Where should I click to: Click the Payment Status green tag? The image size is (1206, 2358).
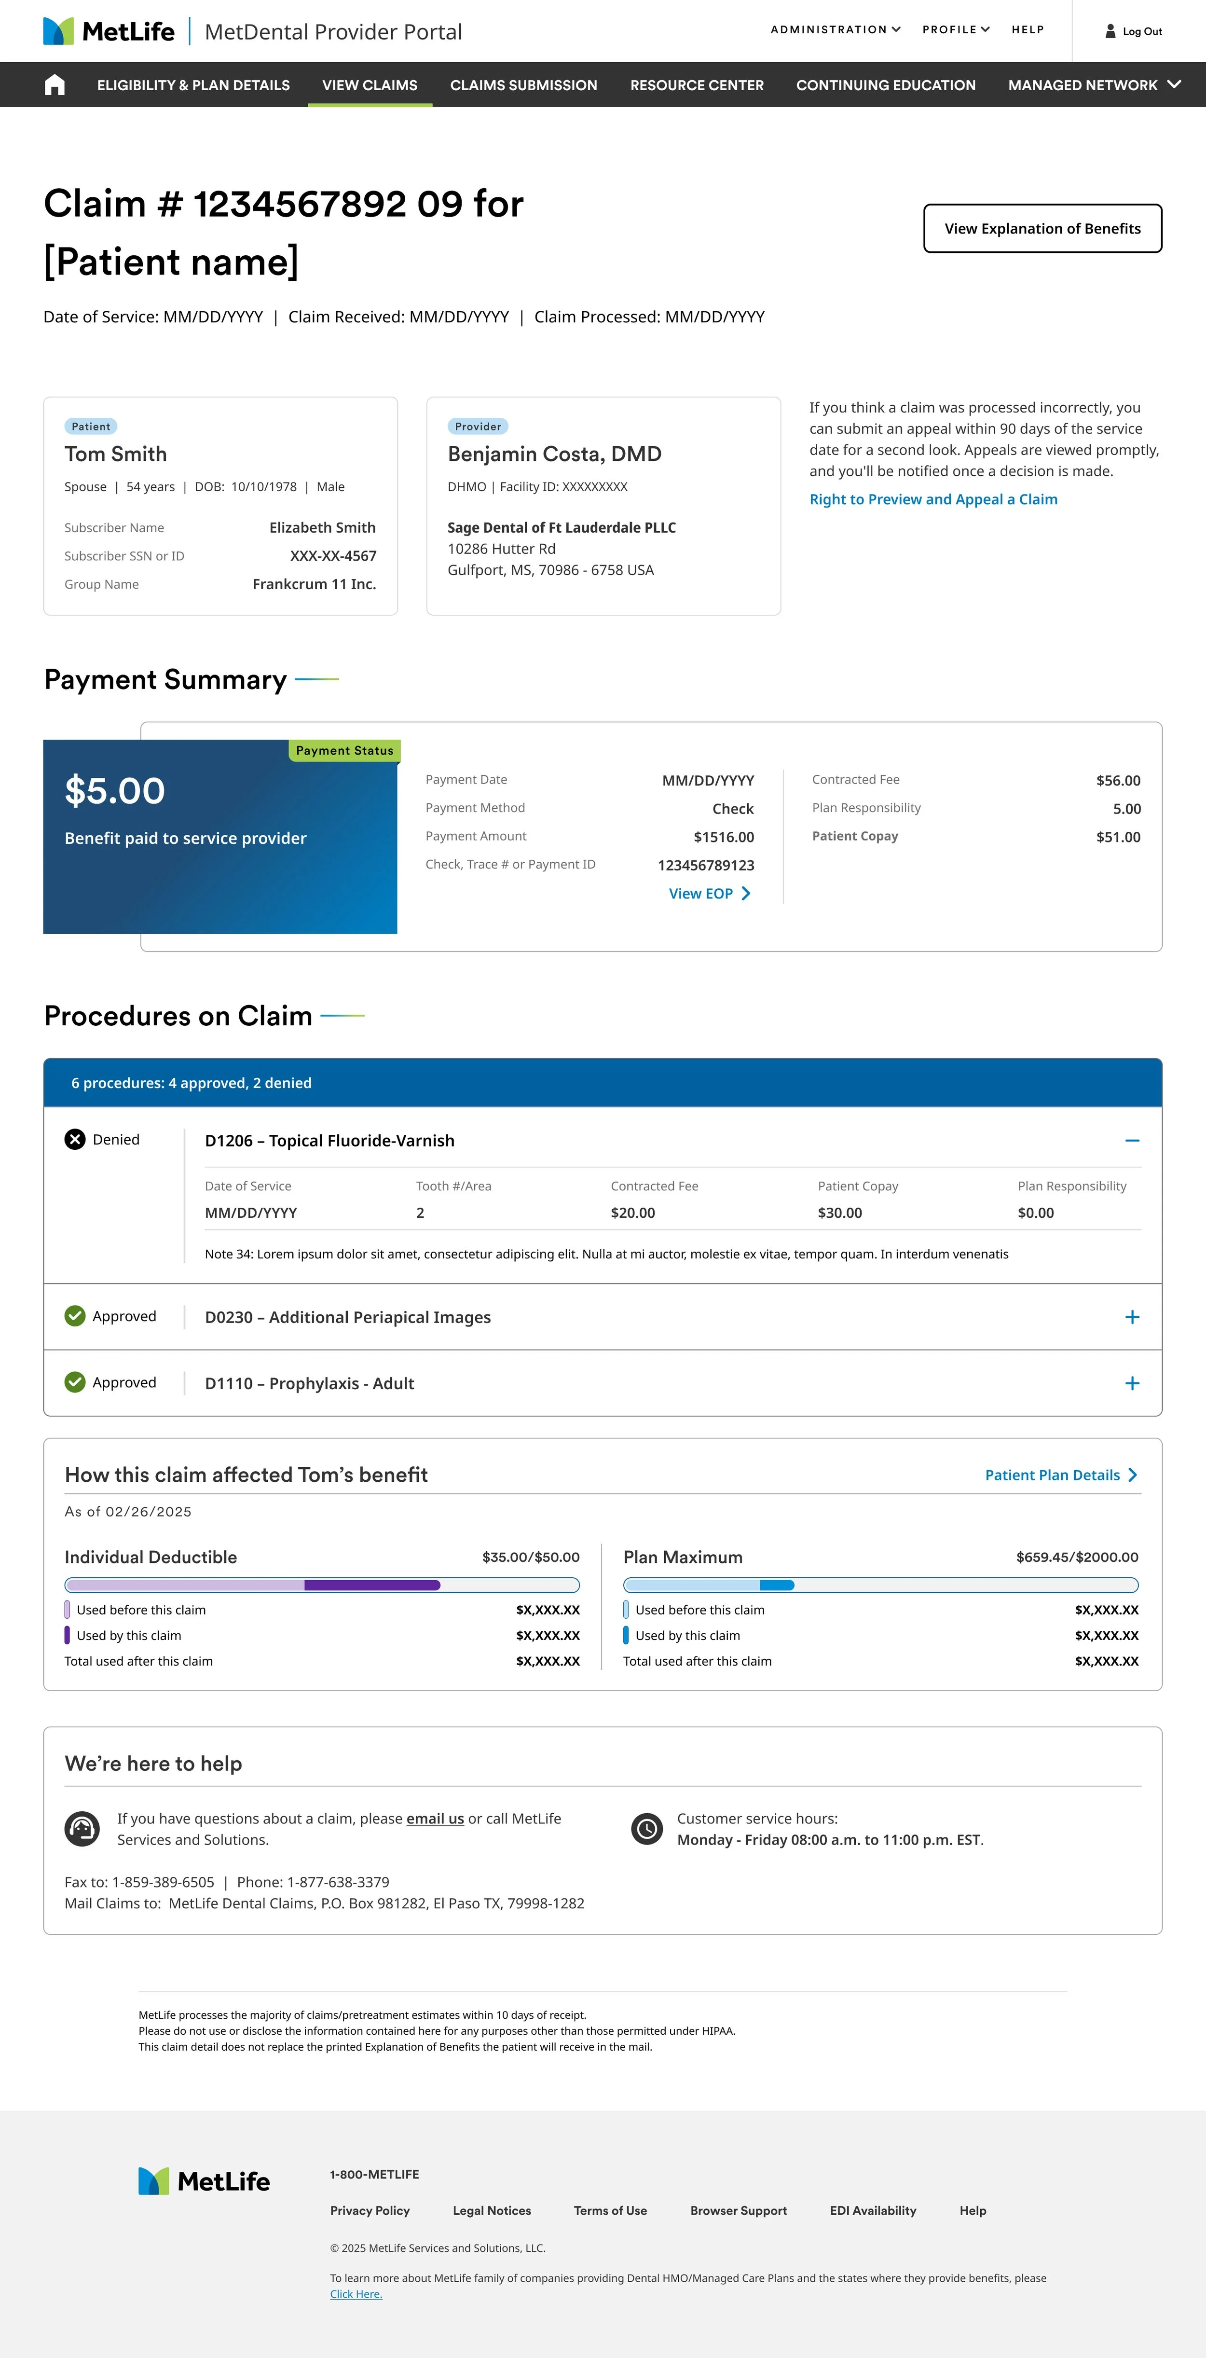(x=345, y=750)
